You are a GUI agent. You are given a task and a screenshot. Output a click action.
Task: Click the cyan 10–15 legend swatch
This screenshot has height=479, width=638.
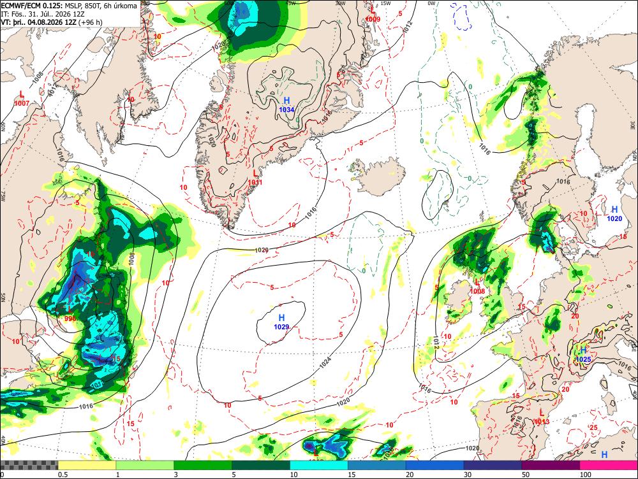click(319, 465)
